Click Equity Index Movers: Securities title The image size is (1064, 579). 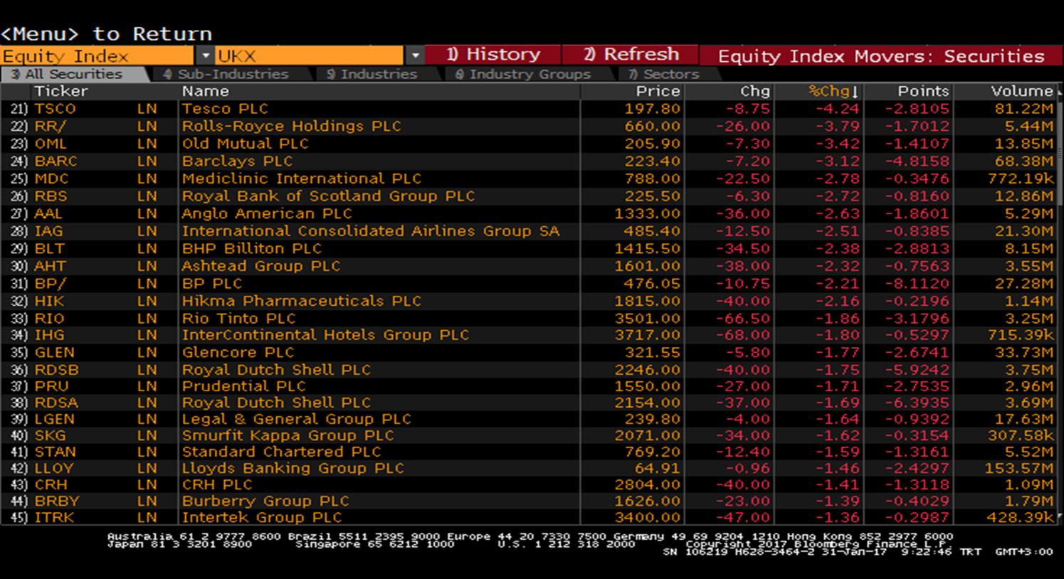(881, 55)
